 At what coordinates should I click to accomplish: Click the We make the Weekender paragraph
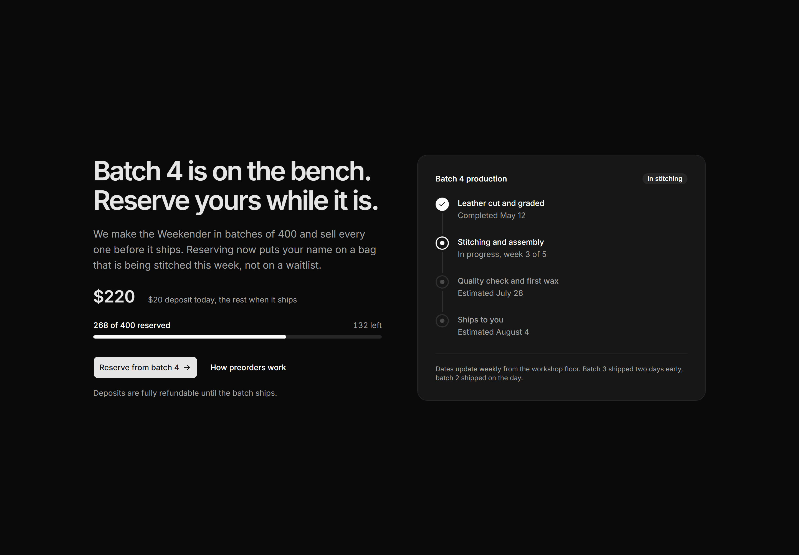(x=235, y=249)
